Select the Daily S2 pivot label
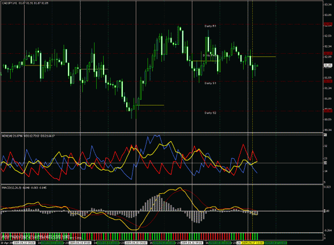 pyautogui.click(x=210, y=113)
